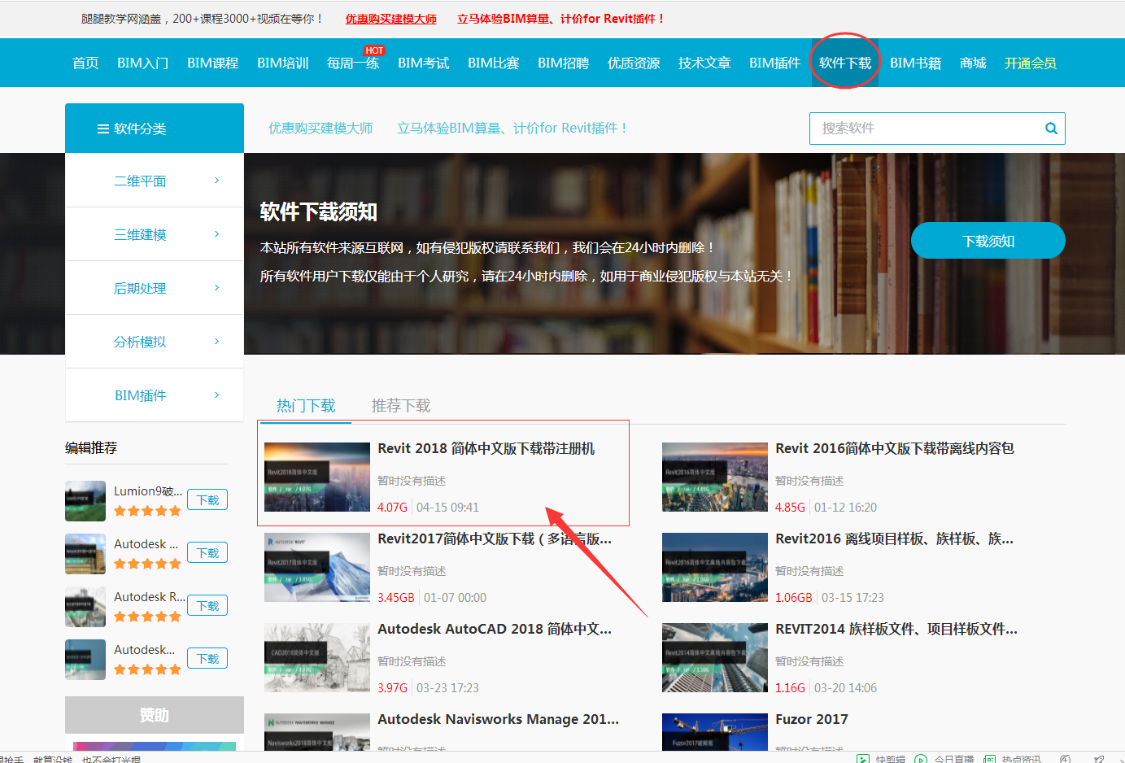Open the Fuzor 2017 title link

click(x=812, y=720)
